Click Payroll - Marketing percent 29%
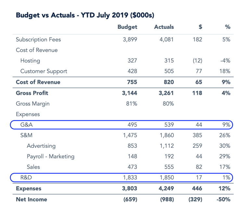The width and height of the screenshot is (244, 208). pos(225,156)
